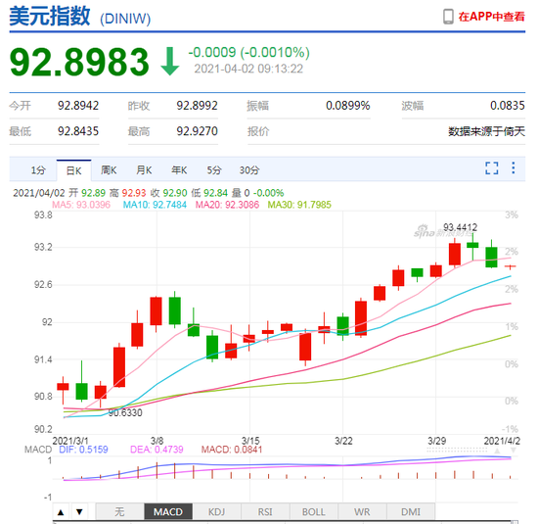Click the DEA: 0.4739 label
538x524 pixels.
(x=157, y=450)
